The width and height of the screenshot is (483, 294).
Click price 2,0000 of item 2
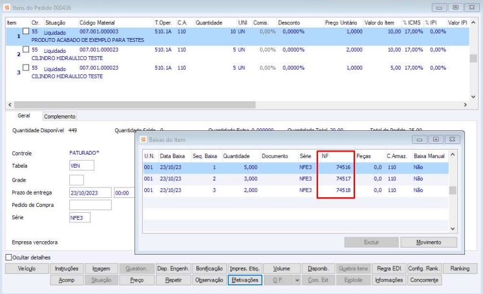[x=354, y=50]
